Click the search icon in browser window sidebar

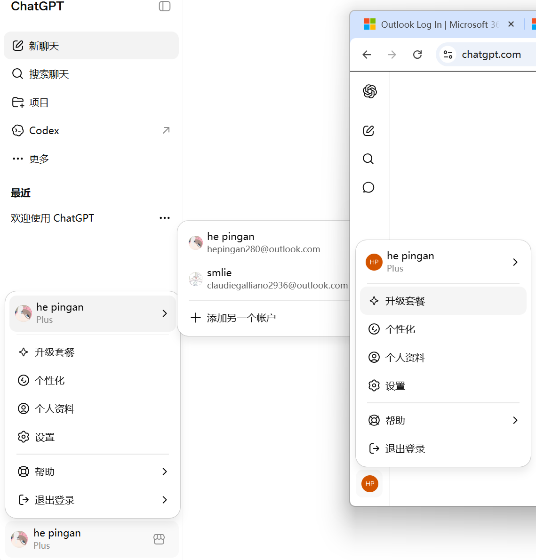pos(368,159)
